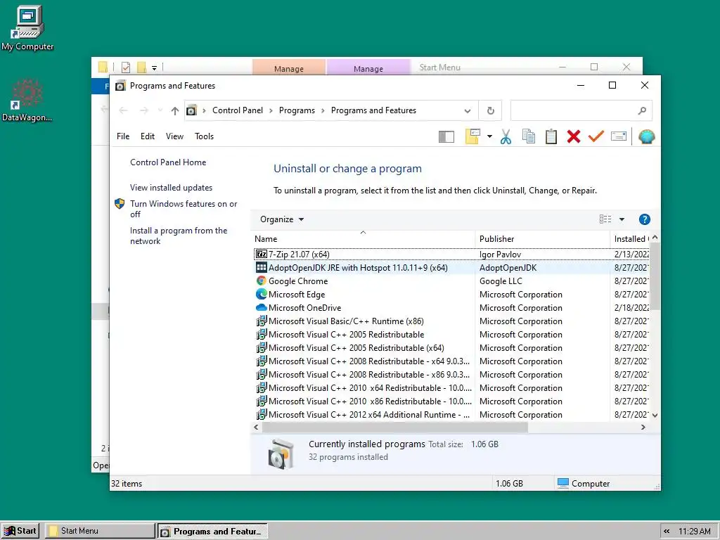This screenshot has height=540, width=720.
Task: Expand the address bar history dropdown
Action: click(467, 110)
